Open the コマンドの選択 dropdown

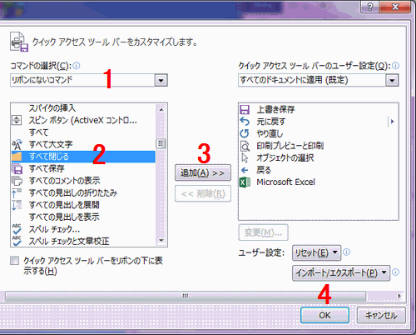[x=89, y=80]
